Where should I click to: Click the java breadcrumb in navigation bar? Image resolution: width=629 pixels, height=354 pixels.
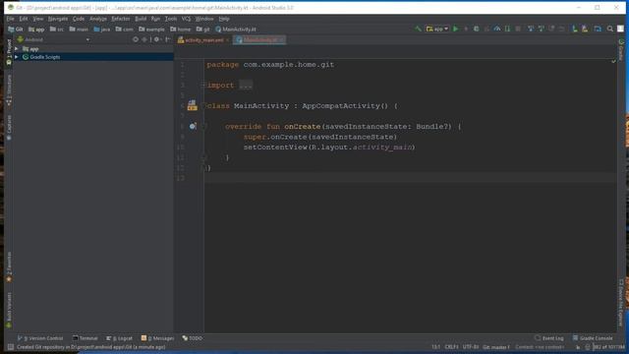(102, 29)
